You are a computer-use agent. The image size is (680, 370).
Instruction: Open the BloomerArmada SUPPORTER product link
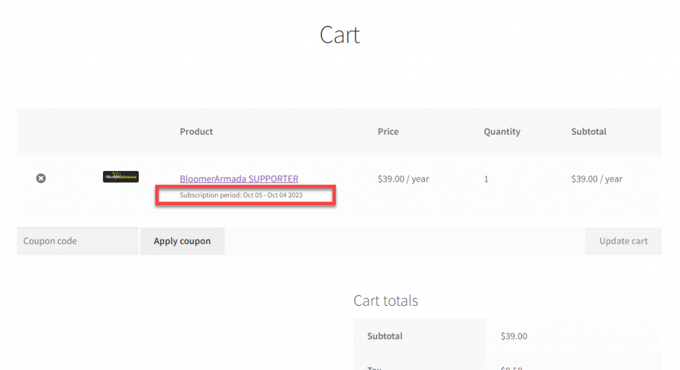point(239,178)
